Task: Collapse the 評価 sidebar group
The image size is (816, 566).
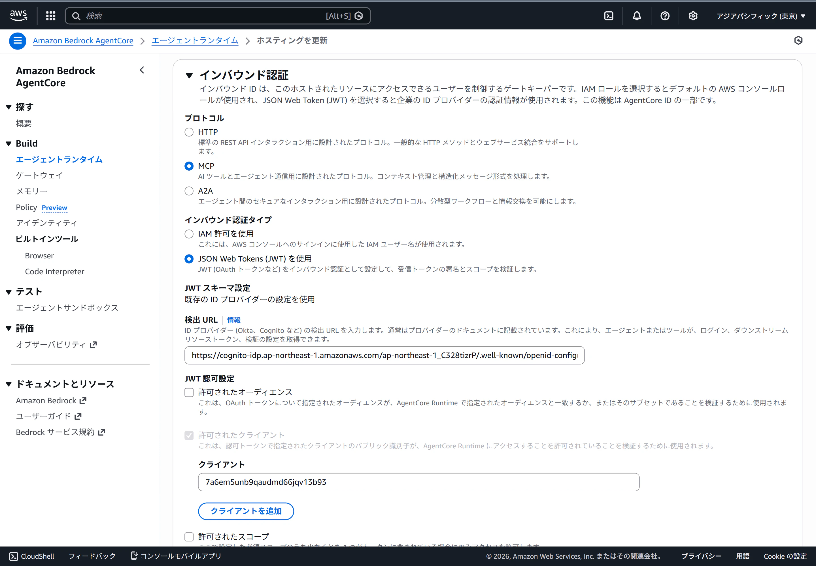Action: tap(9, 328)
